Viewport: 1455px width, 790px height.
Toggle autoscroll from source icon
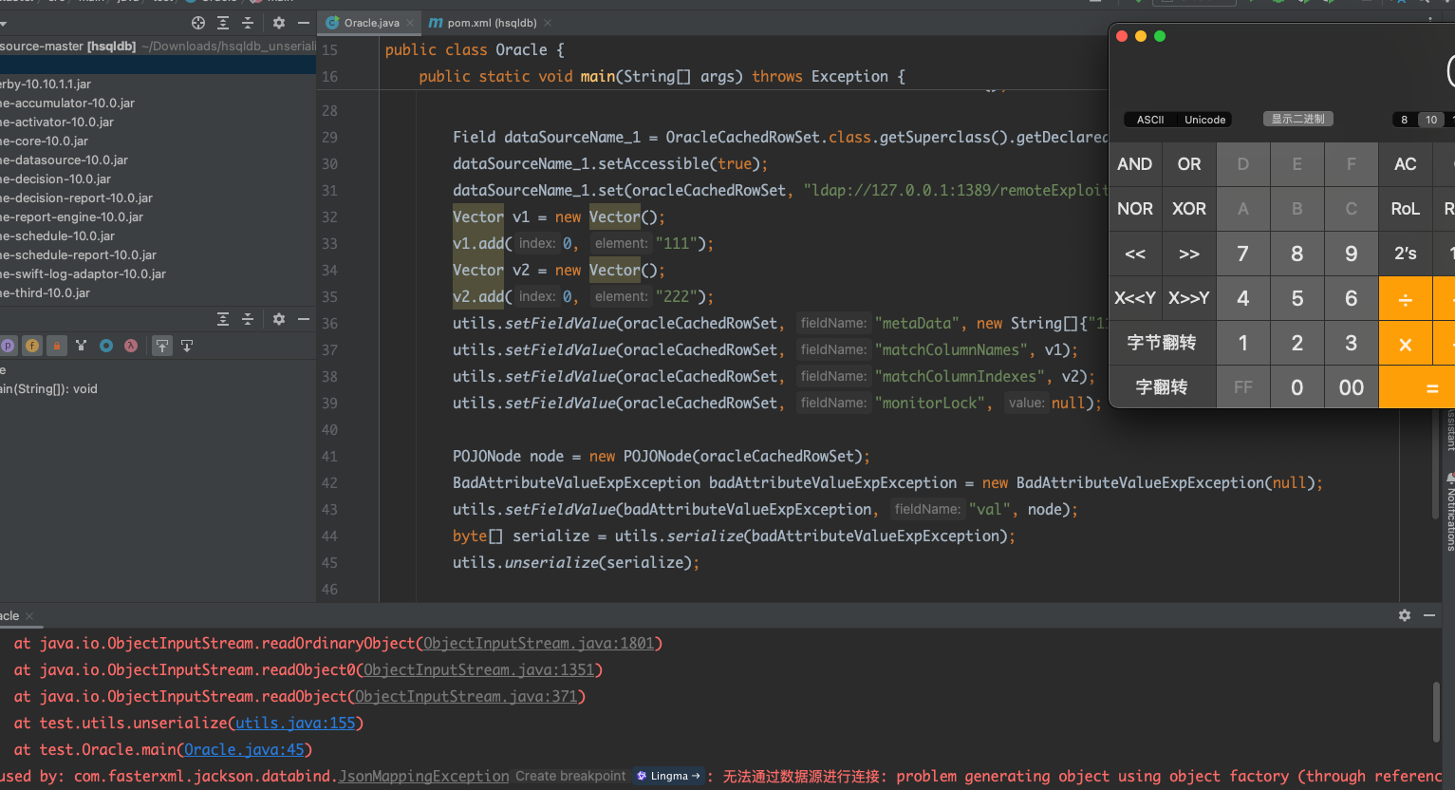(187, 346)
